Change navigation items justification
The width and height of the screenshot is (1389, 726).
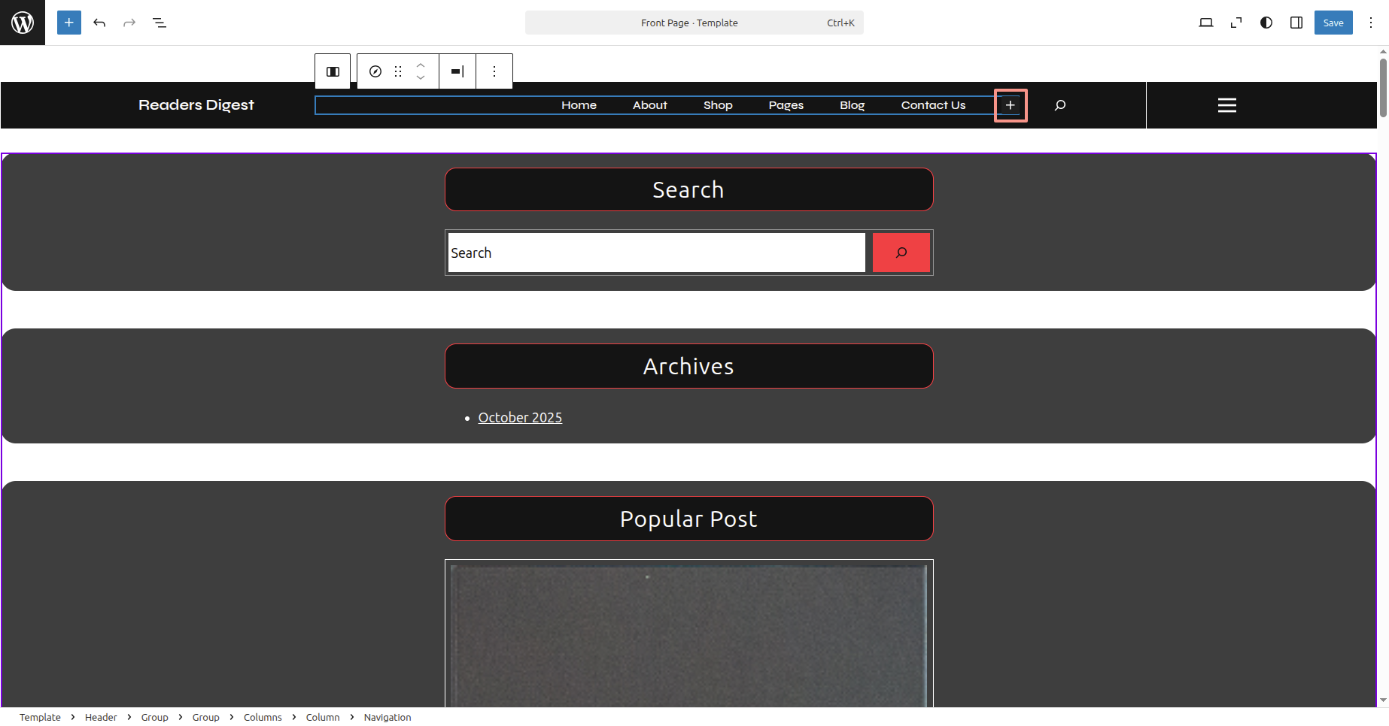[x=457, y=71]
